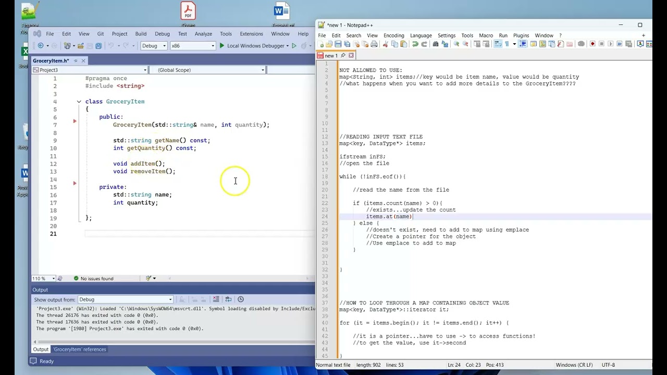This screenshot has height=375, width=667.
Task: Open the (Global Scope) dropdown
Action: click(207, 70)
